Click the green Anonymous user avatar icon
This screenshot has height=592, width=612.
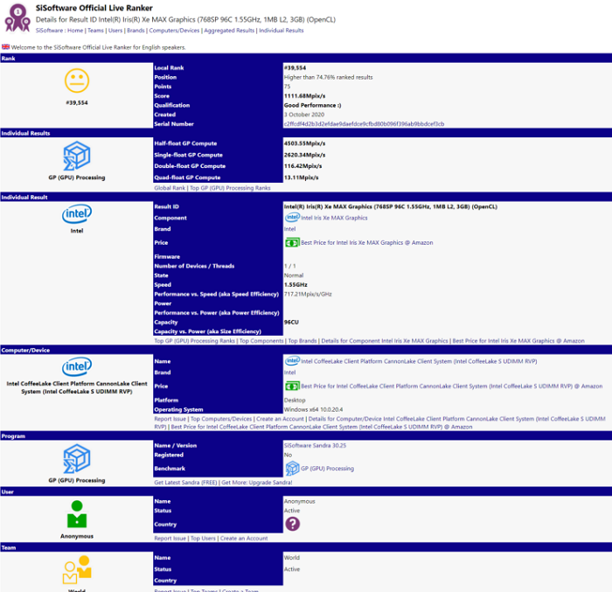(x=77, y=514)
